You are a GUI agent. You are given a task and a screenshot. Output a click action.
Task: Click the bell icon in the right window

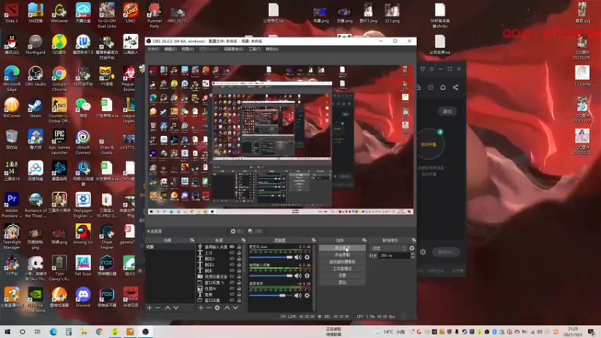442,87
